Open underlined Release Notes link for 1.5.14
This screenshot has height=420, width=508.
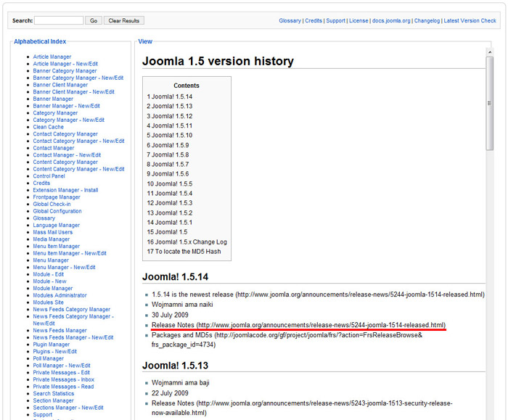tap(299, 325)
